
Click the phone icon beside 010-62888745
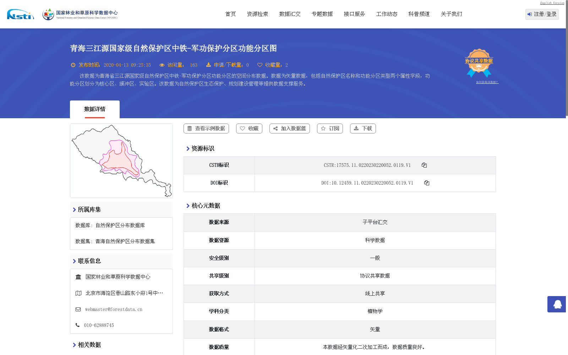point(78,325)
